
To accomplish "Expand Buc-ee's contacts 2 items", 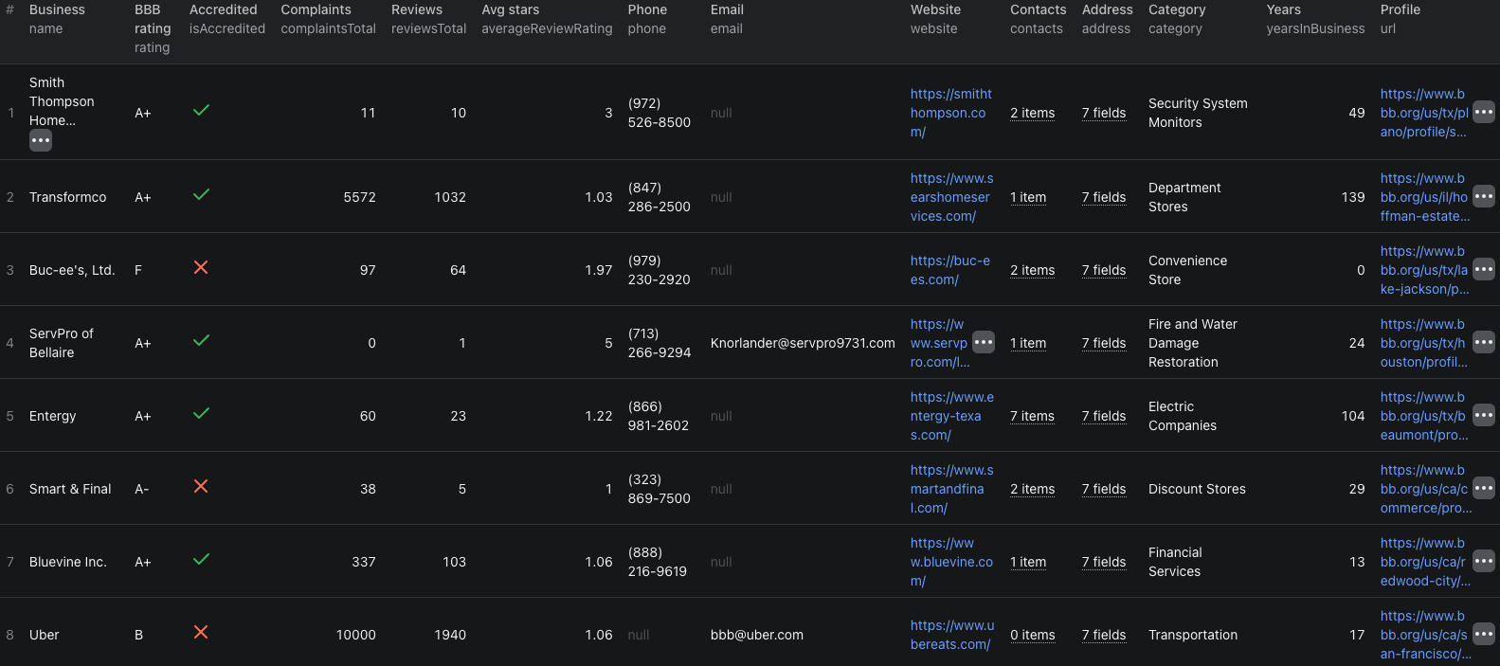I will [1032, 270].
